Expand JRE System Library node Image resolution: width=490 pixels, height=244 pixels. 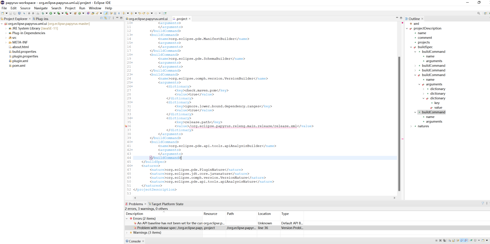click(x=6, y=28)
